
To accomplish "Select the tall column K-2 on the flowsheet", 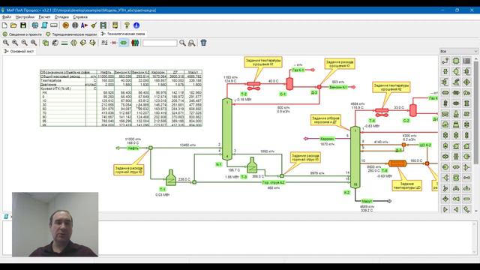I will pos(355,157).
